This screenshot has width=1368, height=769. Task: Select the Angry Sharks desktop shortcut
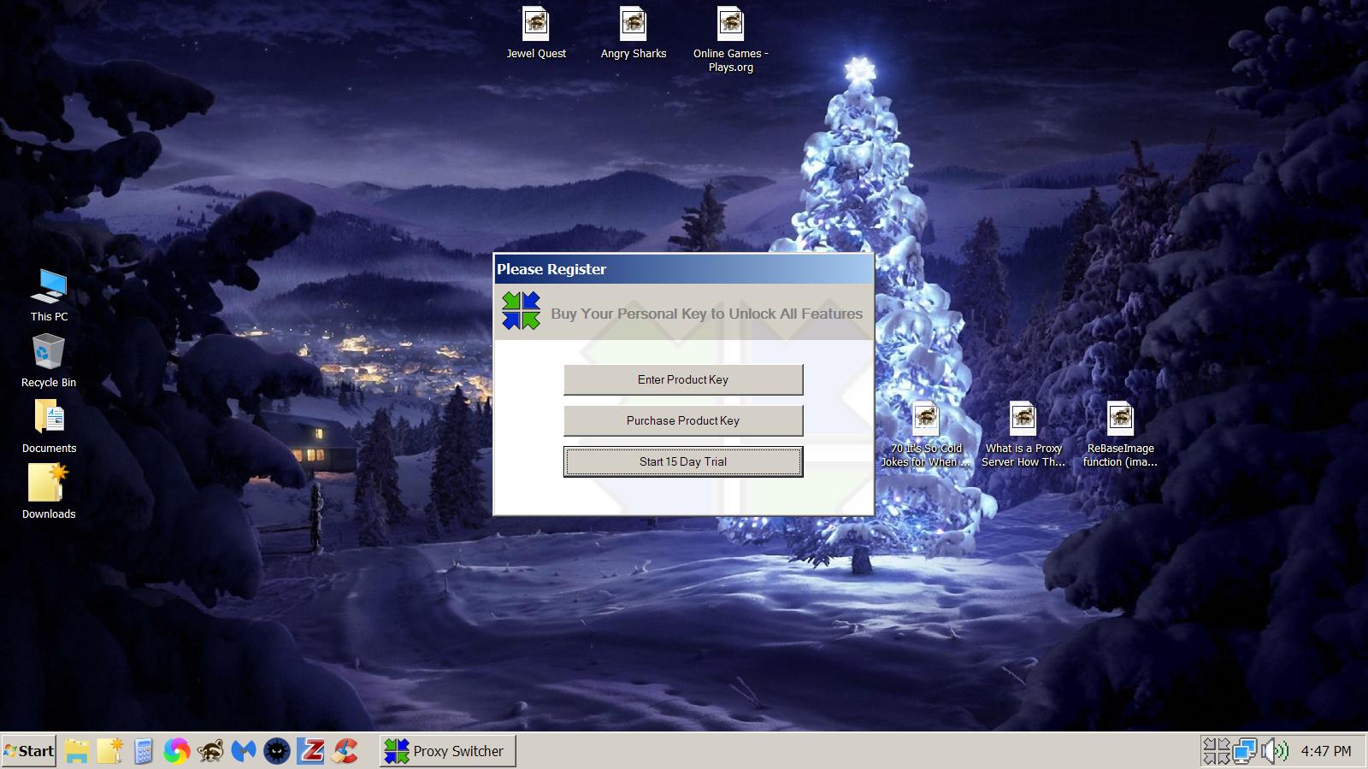pyautogui.click(x=634, y=33)
